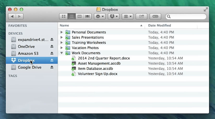
Task: Collapse the Work Documents folder
Action: (x=62, y=53)
